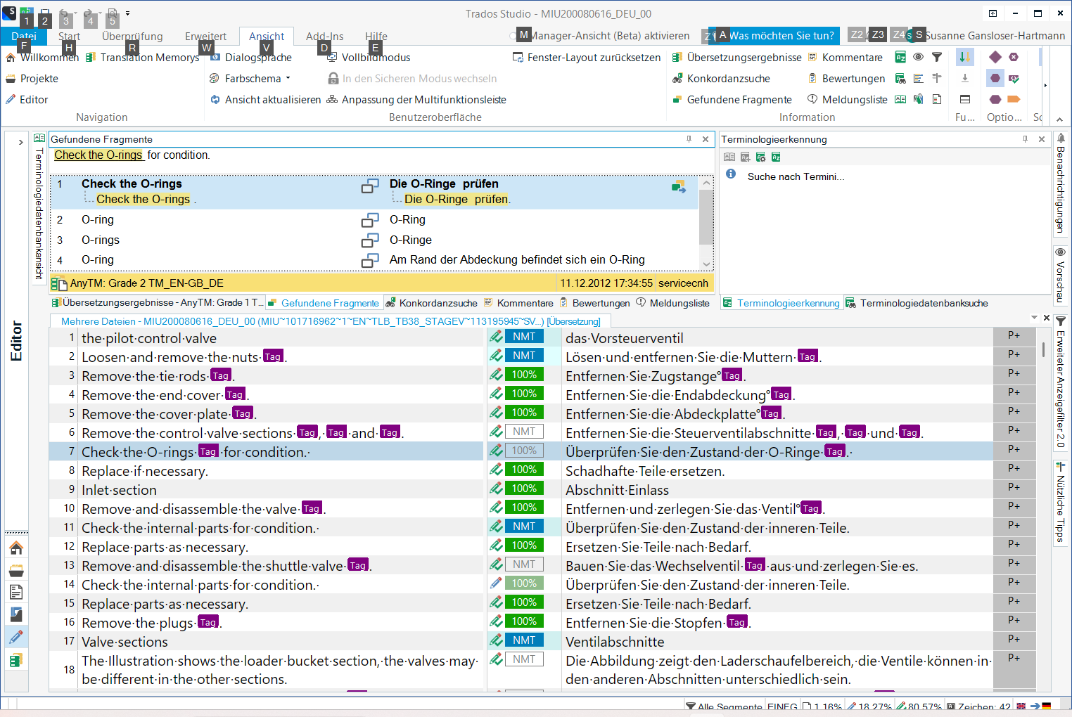
Task: Open the Konkordanzsuche window from the ribbon
Action: (x=721, y=79)
